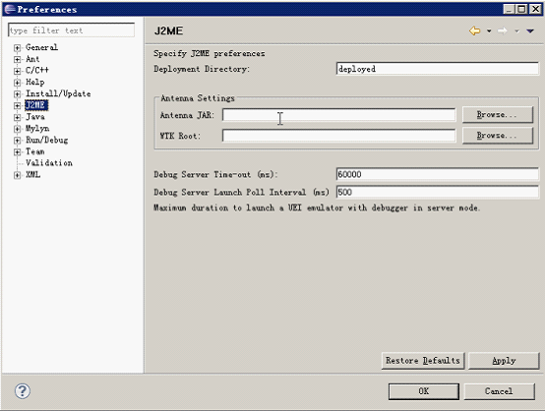This screenshot has height=411, width=545.
Task: Browse for Antenna JAR file
Action: click(498, 115)
